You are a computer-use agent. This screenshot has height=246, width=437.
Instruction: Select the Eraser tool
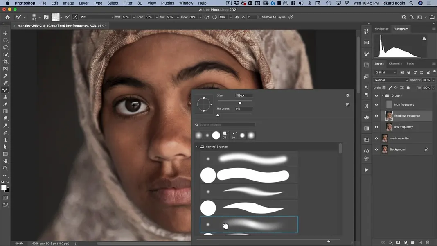[5, 104]
